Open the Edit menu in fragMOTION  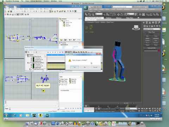9,9
